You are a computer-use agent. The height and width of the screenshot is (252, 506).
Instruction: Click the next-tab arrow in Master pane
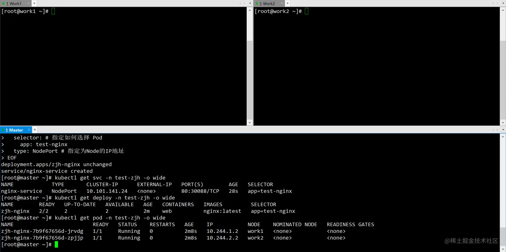498,130
